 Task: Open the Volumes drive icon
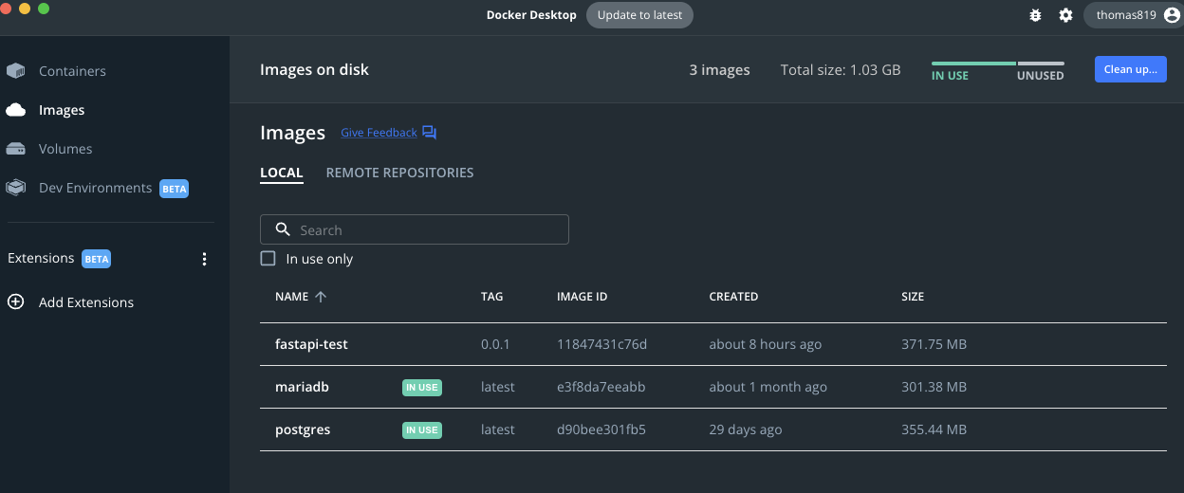coord(15,149)
